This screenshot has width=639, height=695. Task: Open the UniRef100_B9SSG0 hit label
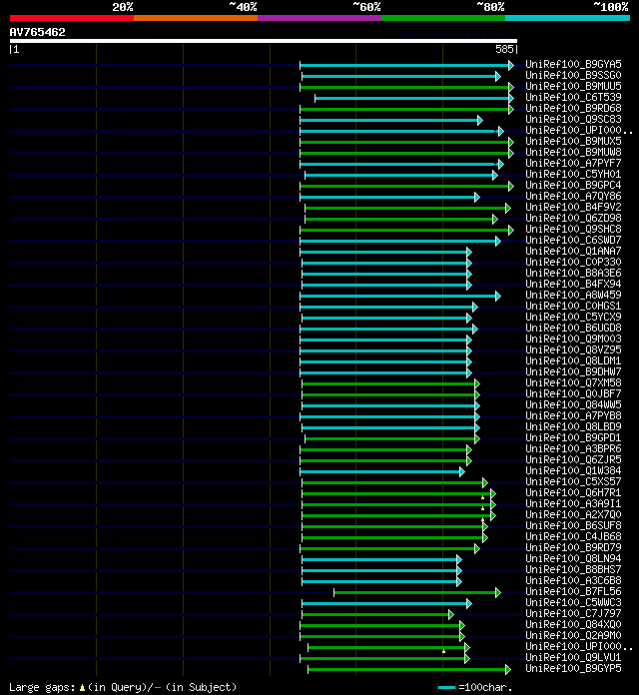pyautogui.click(x=573, y=75)
